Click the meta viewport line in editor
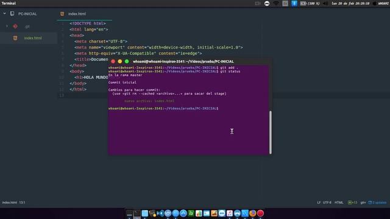Viewport: 390px width, 219px height. tap(158, 47)
